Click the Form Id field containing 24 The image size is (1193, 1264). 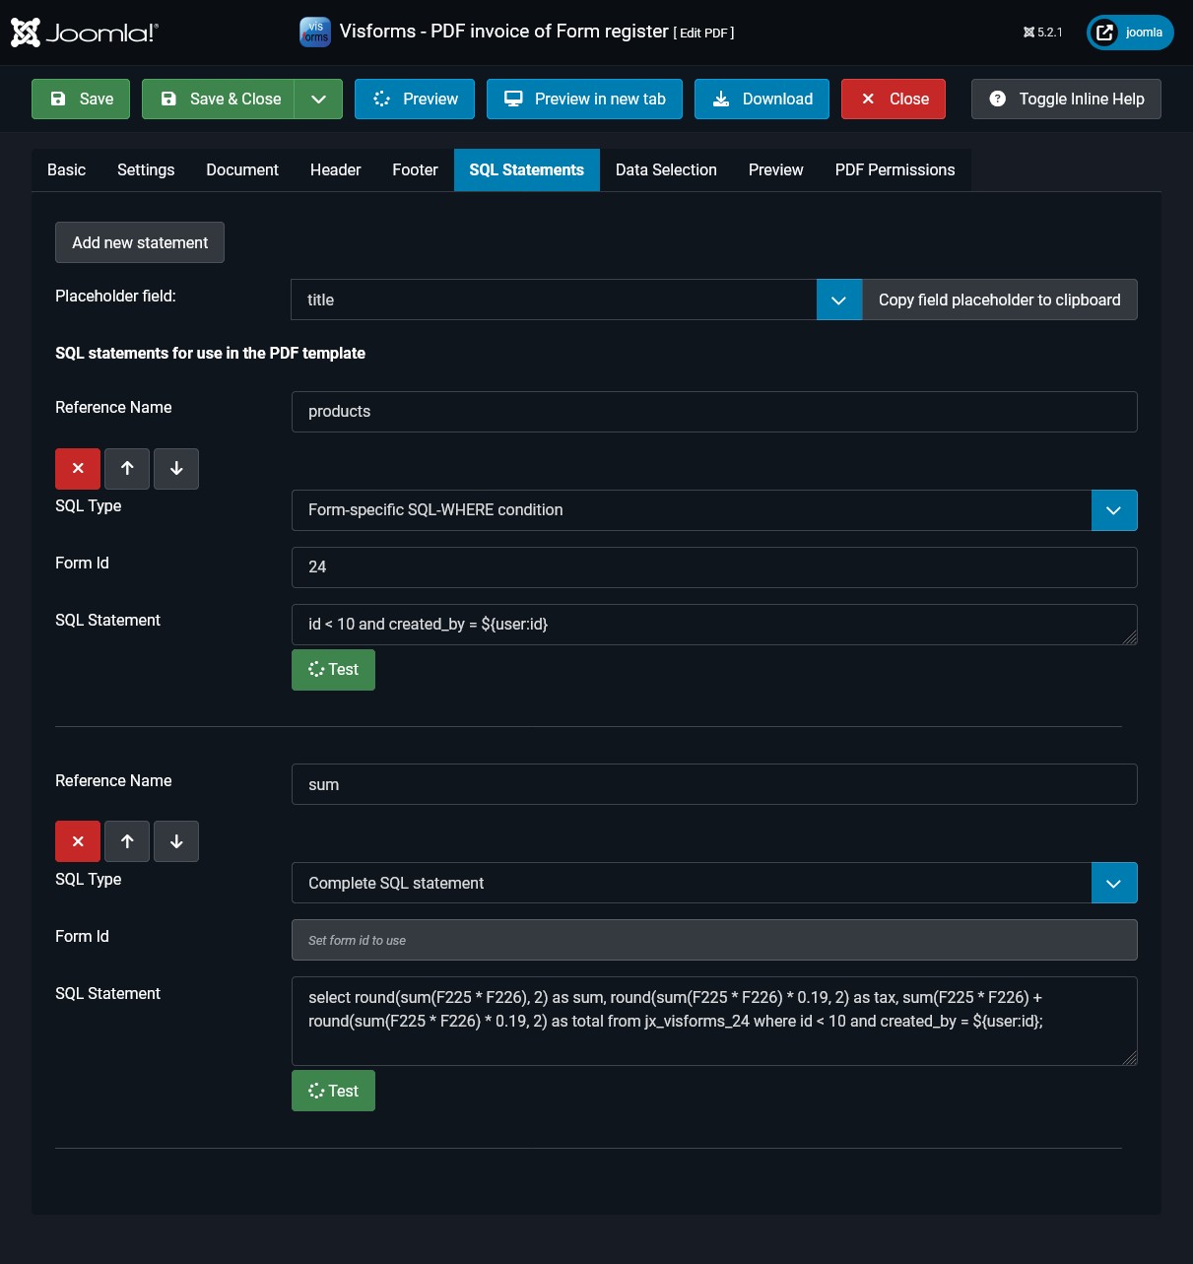click(x=713, y=567)
